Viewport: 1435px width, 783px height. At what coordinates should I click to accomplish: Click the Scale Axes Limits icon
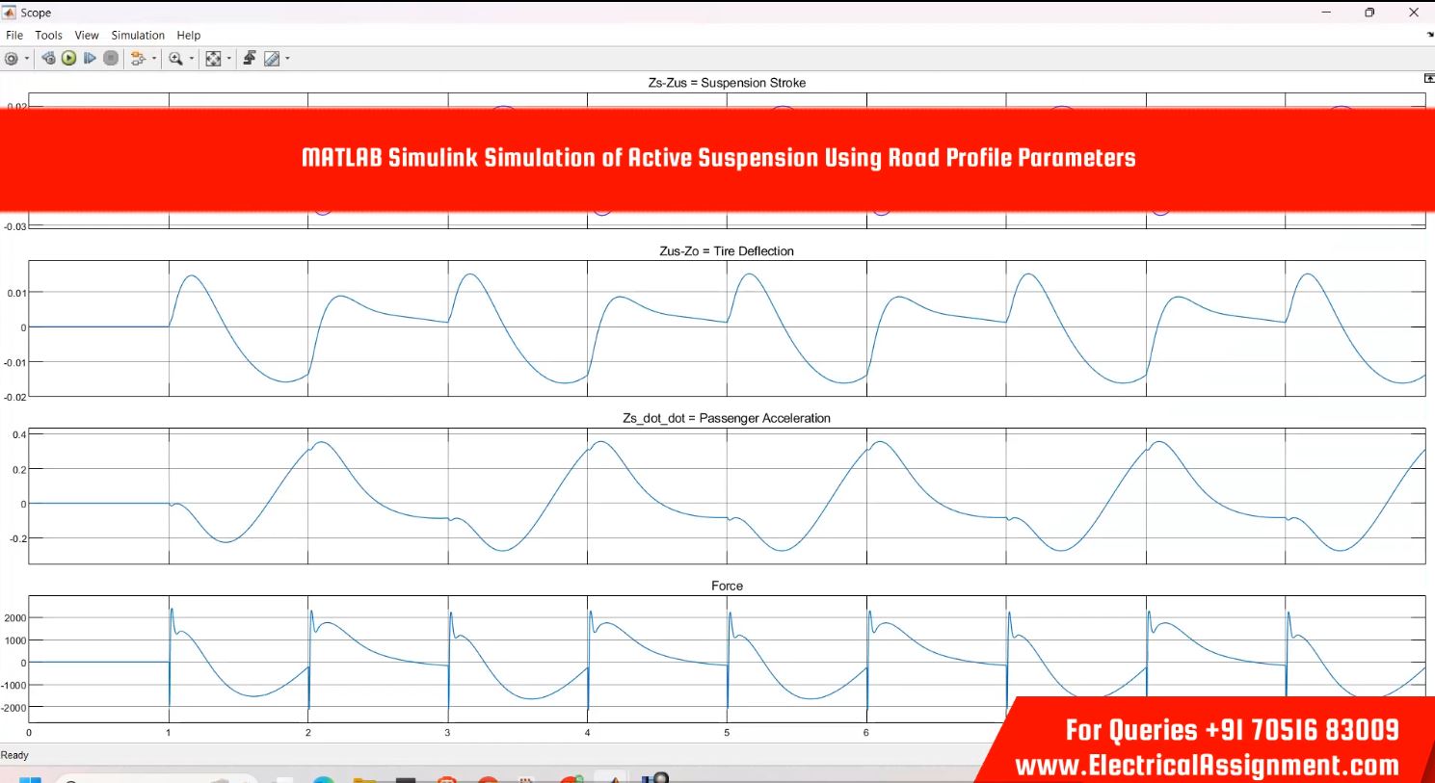coord(213,59)
